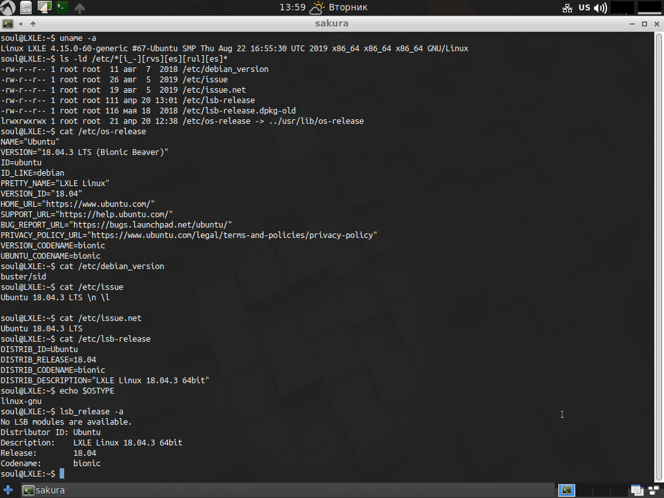Open the network connection tray icon
664x498 pixels.
point(567,8)
